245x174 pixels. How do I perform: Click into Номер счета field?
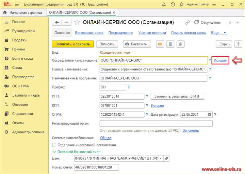(x=96, y=167)
